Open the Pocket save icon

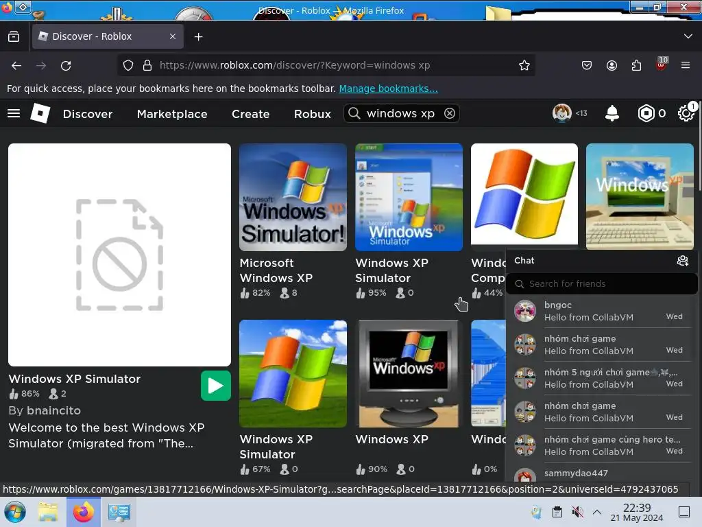(x=587, y=65)
